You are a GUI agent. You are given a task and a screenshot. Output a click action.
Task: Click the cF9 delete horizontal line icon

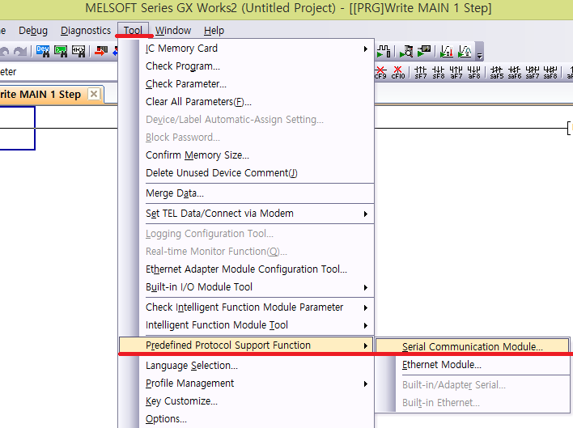coord(380,72)
